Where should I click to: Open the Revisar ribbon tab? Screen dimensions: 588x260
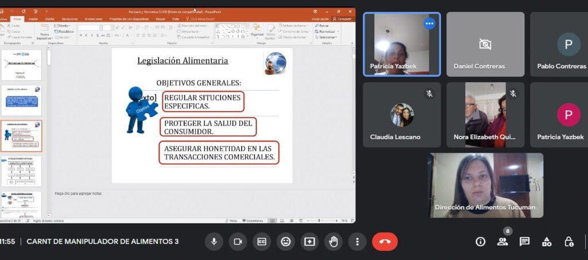coord(160,19)
